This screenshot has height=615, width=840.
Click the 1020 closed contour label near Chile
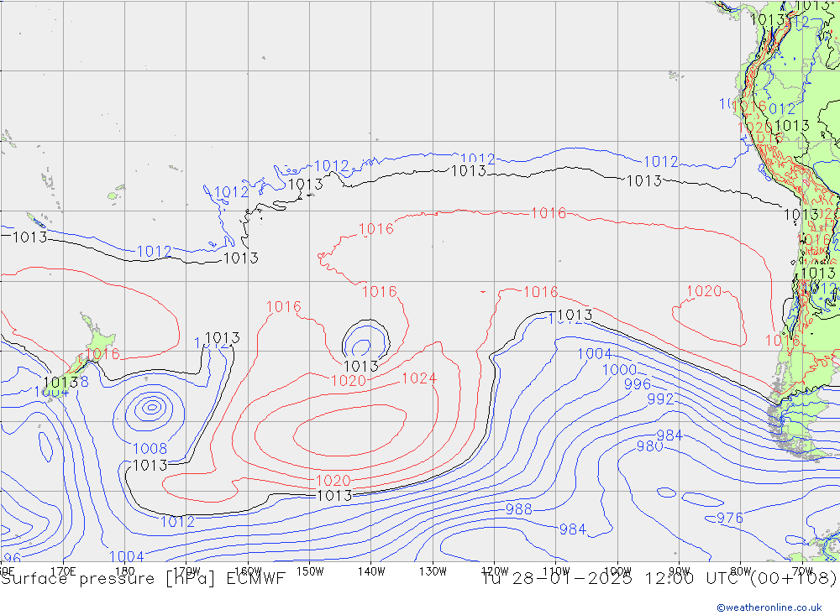click(x=704, y=291)
